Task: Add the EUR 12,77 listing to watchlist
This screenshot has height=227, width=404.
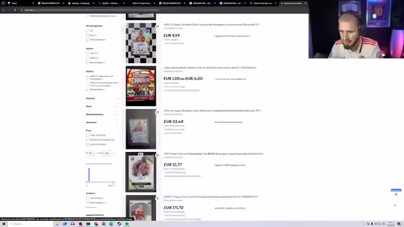Action: (x=157, y=156)
